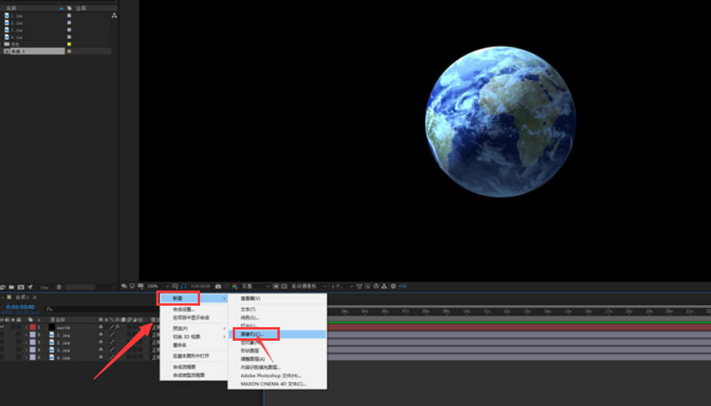The height and width of the screenshot is (406, 711).
Task: Click the composition icon next to 合成 1
Action: tap(7, 51)
